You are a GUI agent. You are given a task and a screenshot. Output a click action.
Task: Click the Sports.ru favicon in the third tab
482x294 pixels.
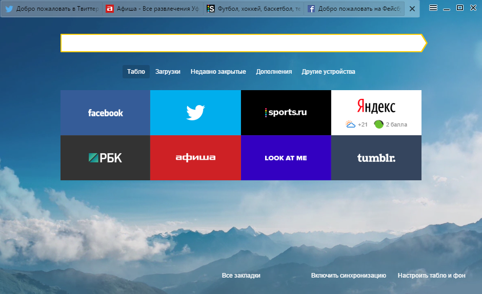point(211,9)
